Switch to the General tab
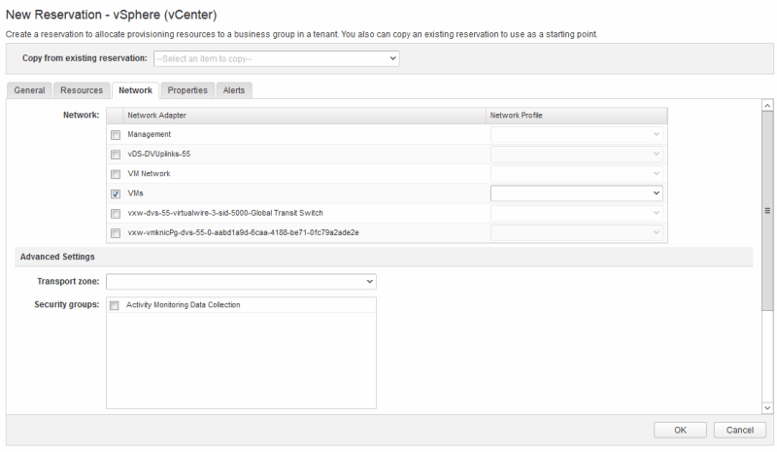The width and height of the screenshot is (777, 452). pyautogui.click(x=29, y=90)
